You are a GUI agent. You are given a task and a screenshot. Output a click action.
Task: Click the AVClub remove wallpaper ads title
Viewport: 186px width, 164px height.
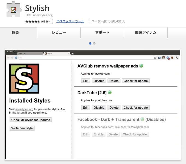click(x=108, y=66)
